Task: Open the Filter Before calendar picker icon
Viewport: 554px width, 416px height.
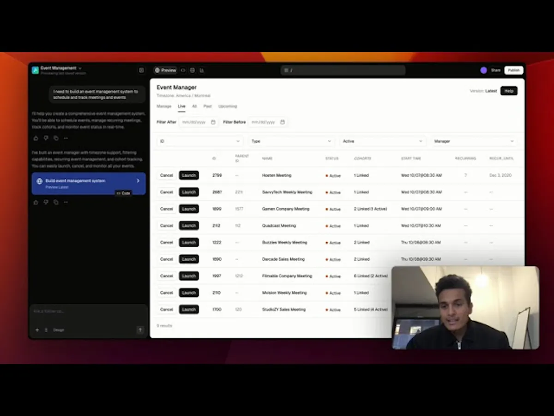Action: click(283, 122)
